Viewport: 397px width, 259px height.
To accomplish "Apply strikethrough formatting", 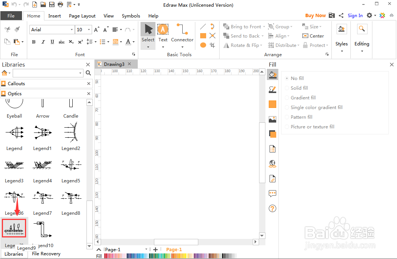I will point(62,42).
